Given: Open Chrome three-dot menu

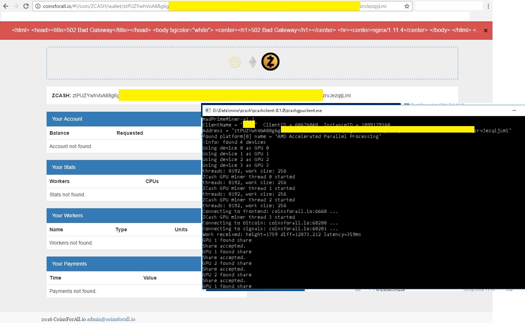Looking at the screenshot, I should tap(488, 6).
